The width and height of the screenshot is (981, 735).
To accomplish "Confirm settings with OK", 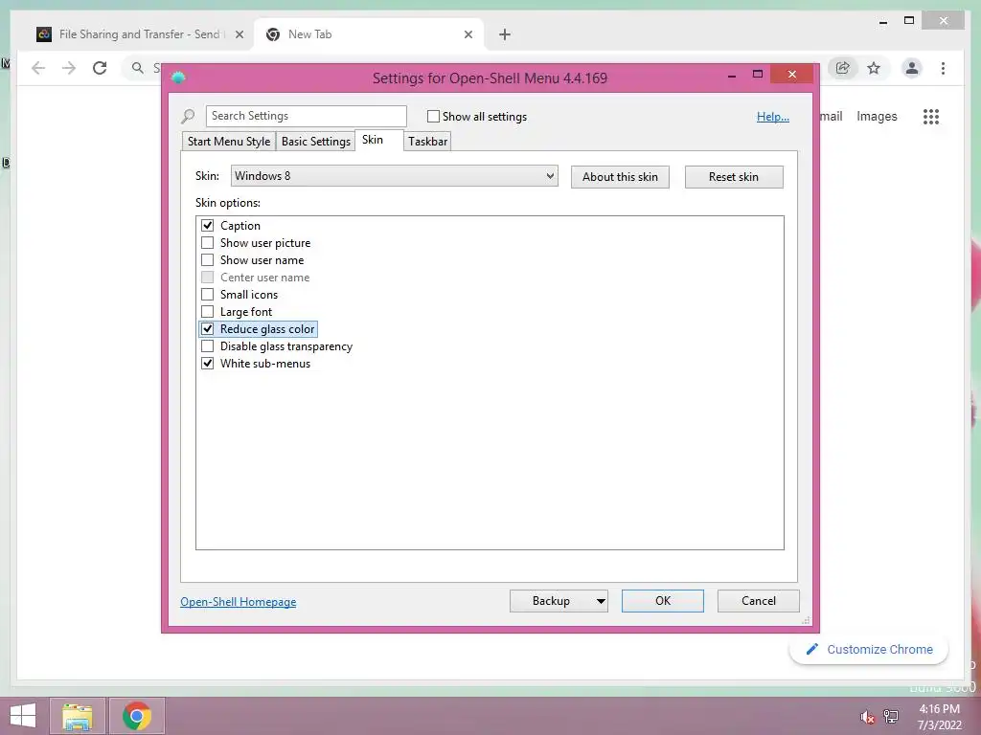I will (x=663, y=601).
